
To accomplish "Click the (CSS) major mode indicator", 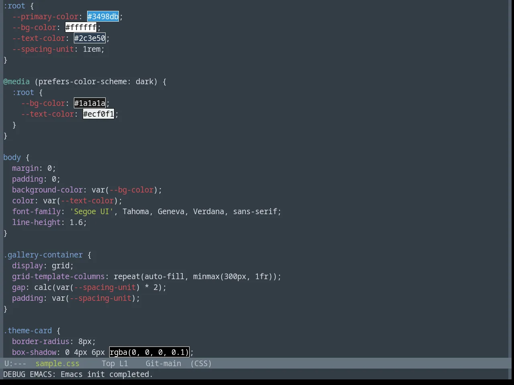I will pos(201,363).
